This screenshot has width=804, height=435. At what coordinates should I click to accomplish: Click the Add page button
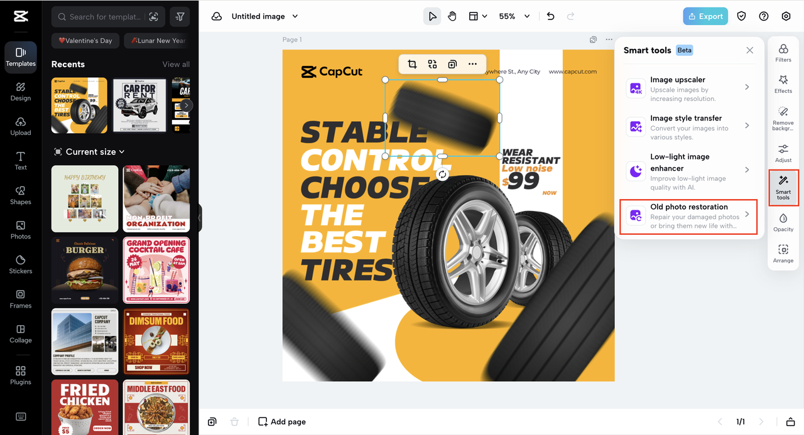coord(282,422)
